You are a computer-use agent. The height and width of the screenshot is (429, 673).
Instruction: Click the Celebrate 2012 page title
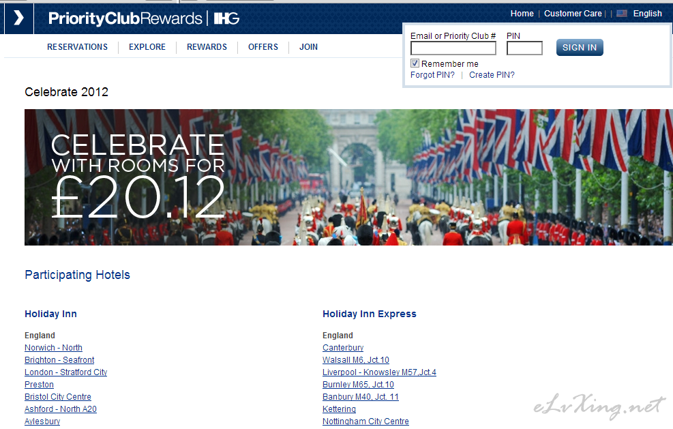(67, 92)
